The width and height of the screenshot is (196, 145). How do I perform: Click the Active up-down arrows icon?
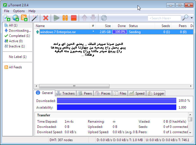(x=6, y=41)
